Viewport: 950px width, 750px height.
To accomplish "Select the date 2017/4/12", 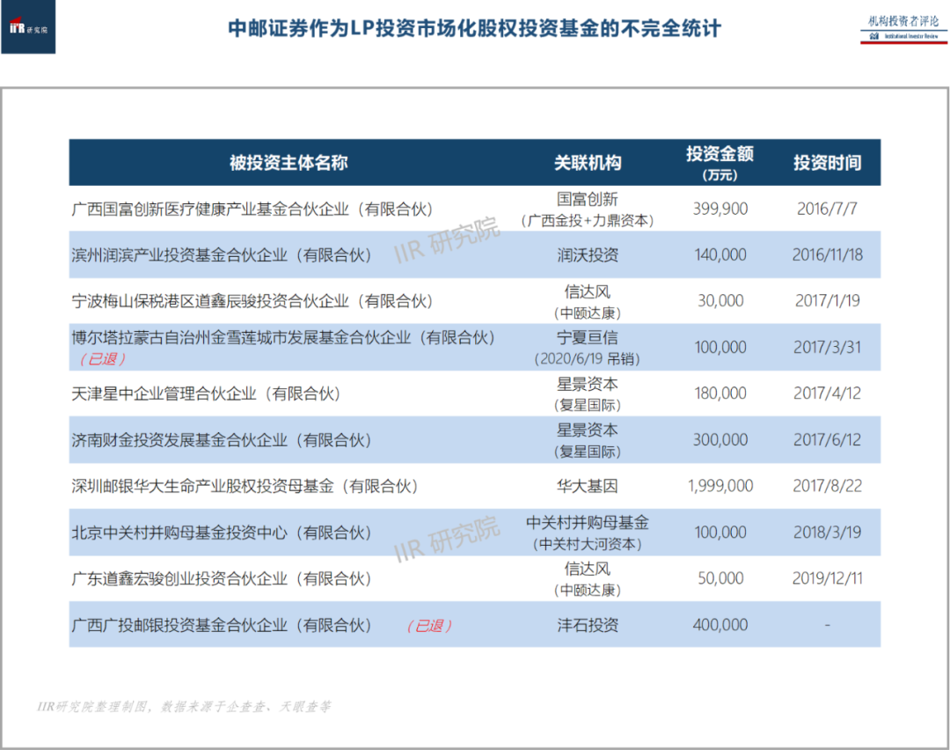I will 828,393.
